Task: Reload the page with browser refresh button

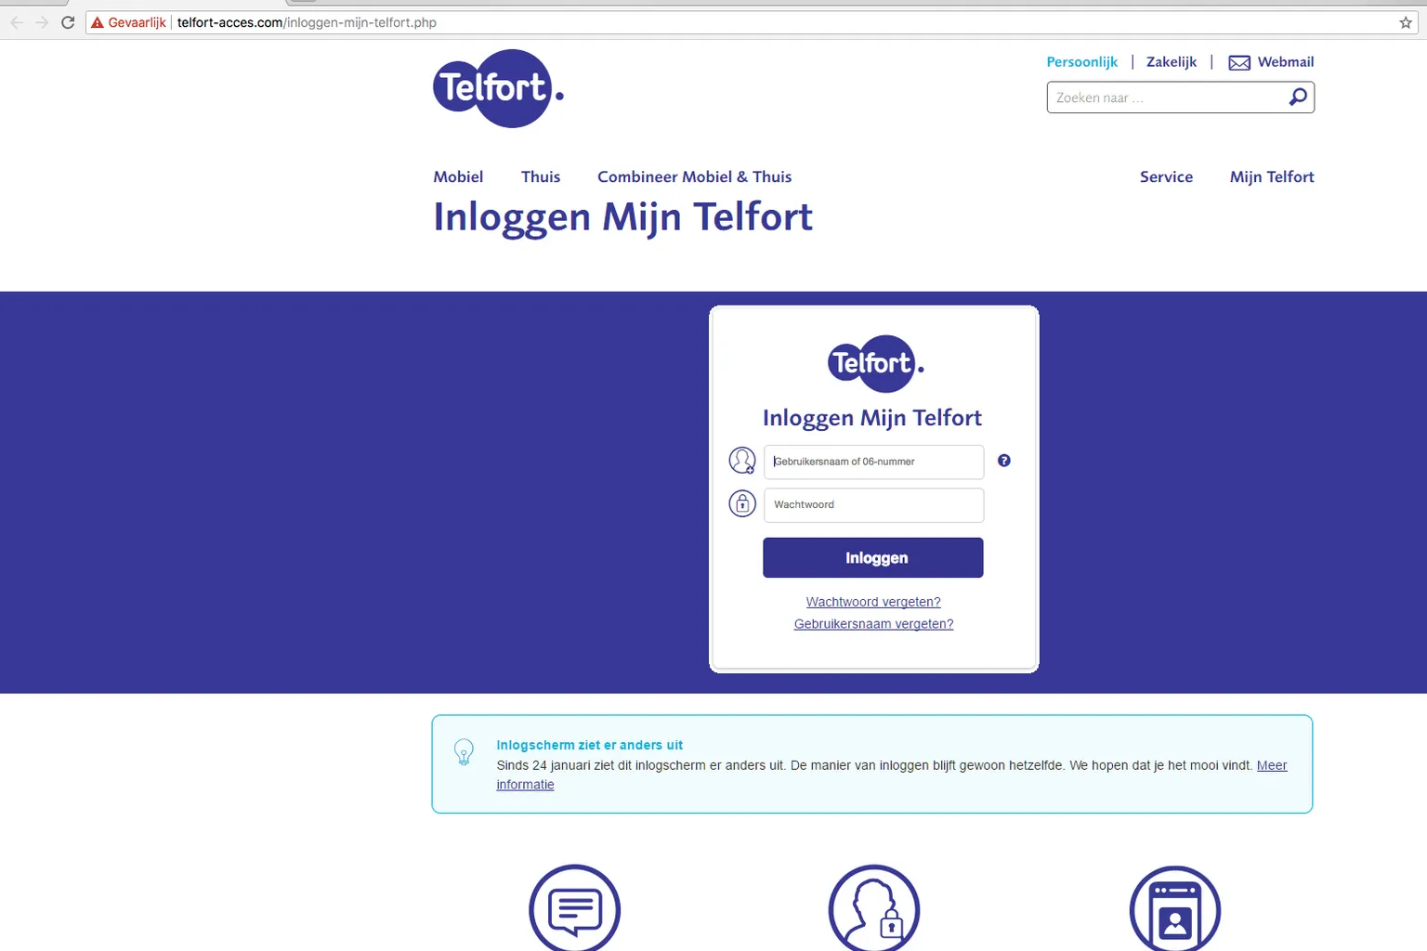Action: [68, 22]
